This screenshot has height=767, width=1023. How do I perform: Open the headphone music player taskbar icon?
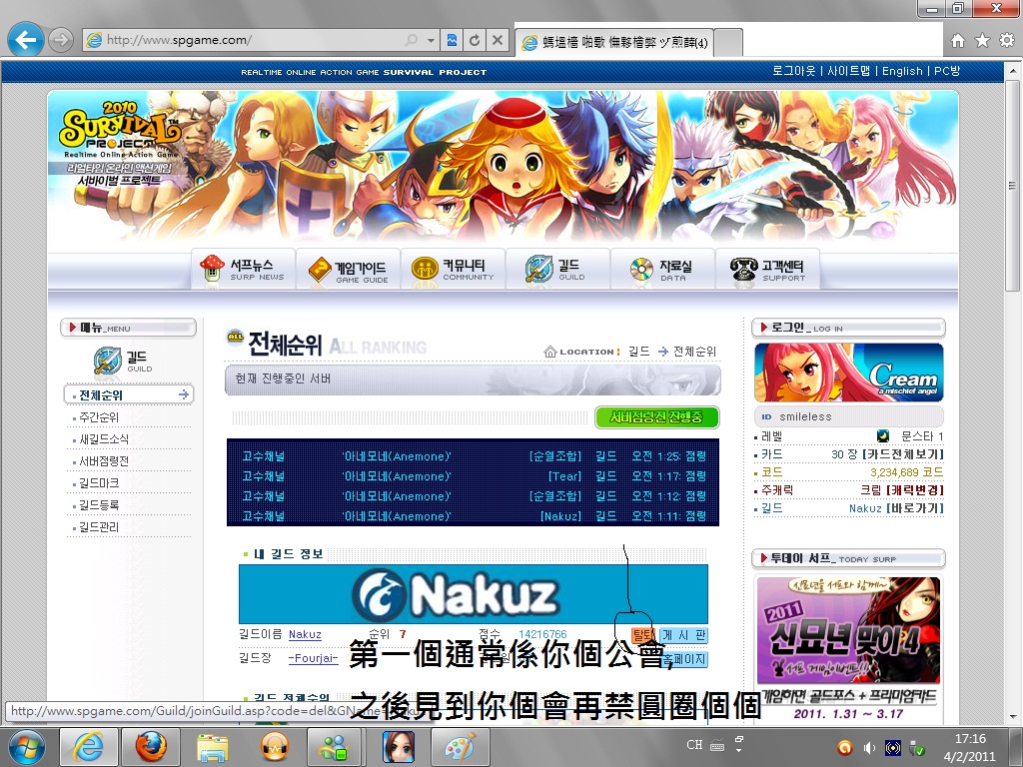pos(274,747)
